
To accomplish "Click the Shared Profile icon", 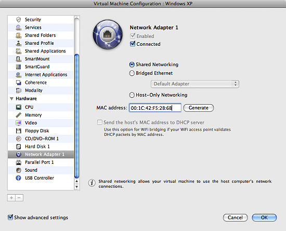I will pyautogui.click(x=18, y=43).
